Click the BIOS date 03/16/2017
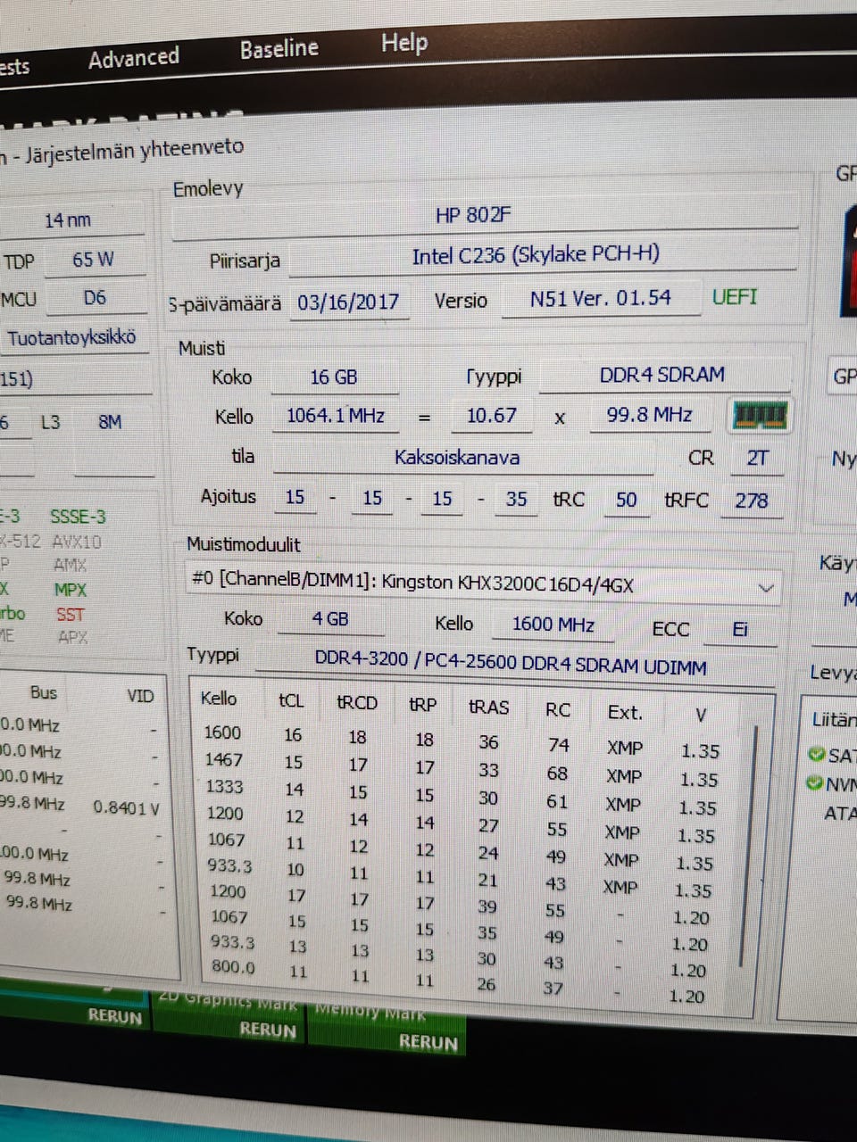The height and width of the screenshot is (1142, 857). [348, 302]
